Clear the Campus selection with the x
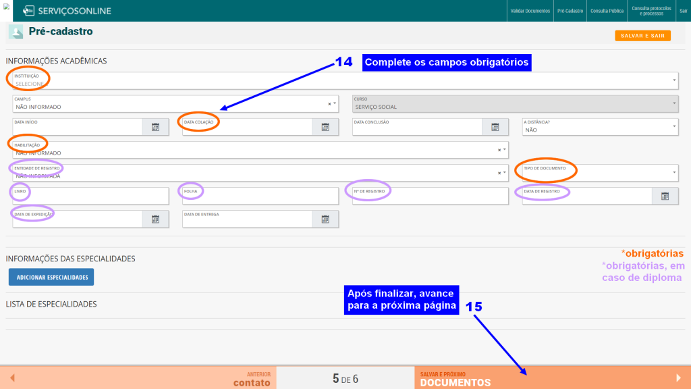 [329, 104]
